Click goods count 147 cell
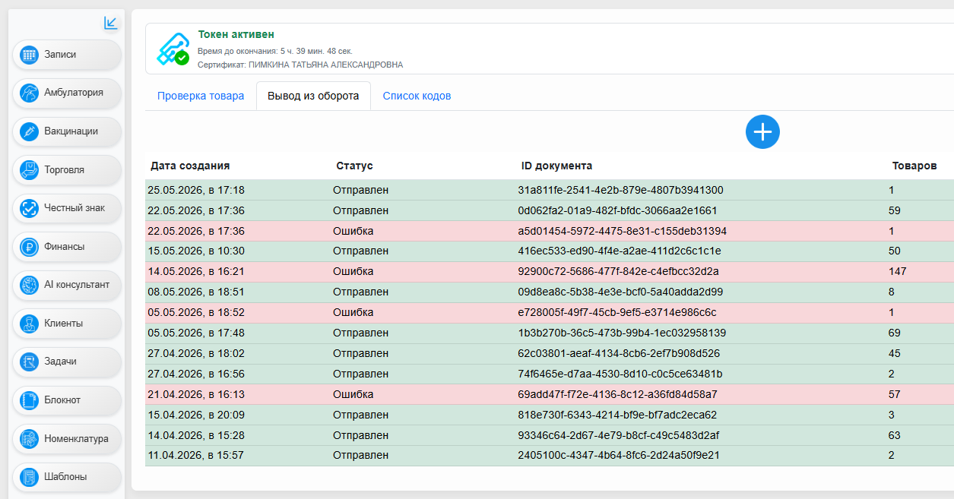Image resolution: width=954 pixels, height=499 pixels. pyautogui.click(x=897, y=271)
